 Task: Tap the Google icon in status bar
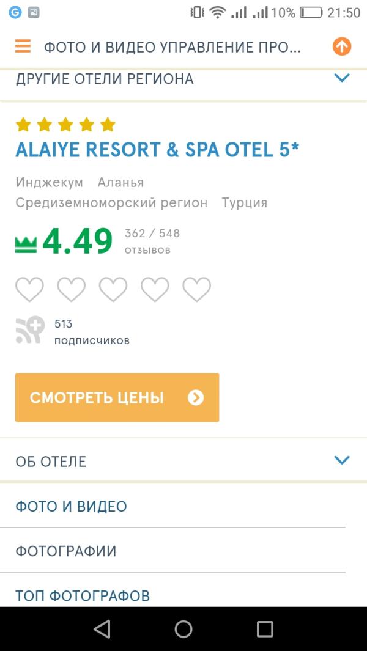point(15,12)
